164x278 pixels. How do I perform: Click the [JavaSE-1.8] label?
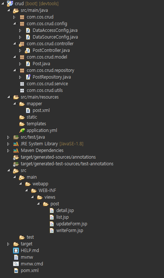[x=71, y=144]
